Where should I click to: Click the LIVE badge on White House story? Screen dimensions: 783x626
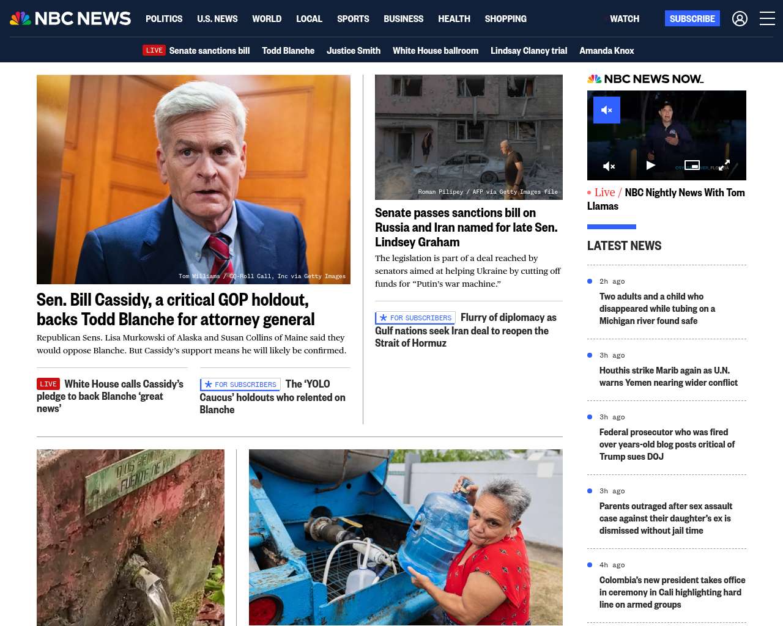click(48, 384)
